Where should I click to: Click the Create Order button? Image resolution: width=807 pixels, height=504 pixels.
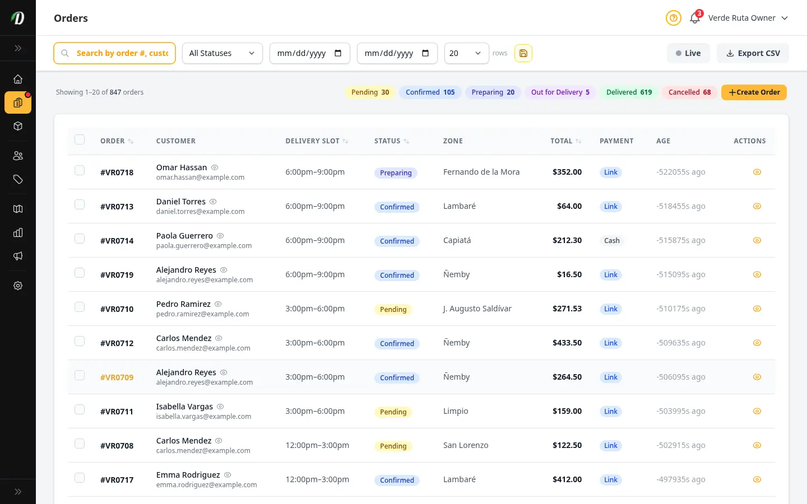pos(754,92)
